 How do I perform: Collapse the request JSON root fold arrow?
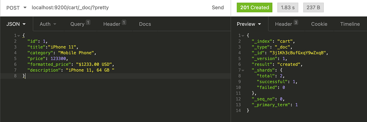pos(18,36)
